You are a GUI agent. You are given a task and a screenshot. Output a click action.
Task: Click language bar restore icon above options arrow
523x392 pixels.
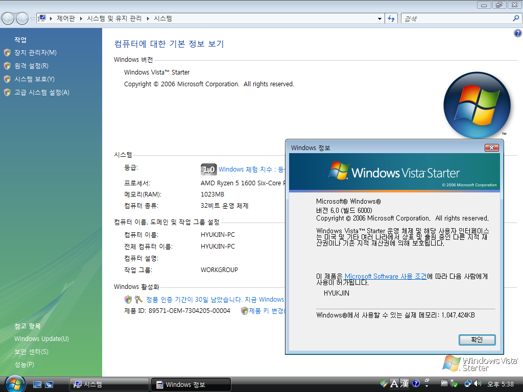427,380
